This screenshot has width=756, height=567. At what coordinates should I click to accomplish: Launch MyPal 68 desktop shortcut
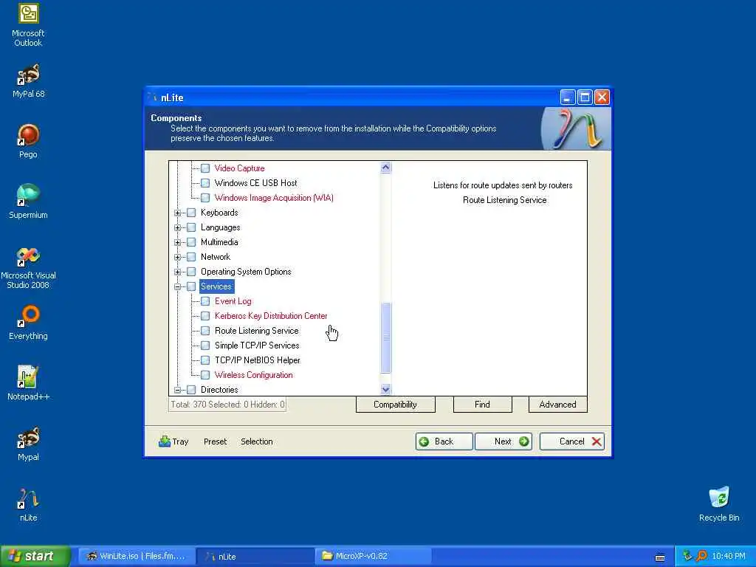tap(28, 81)
